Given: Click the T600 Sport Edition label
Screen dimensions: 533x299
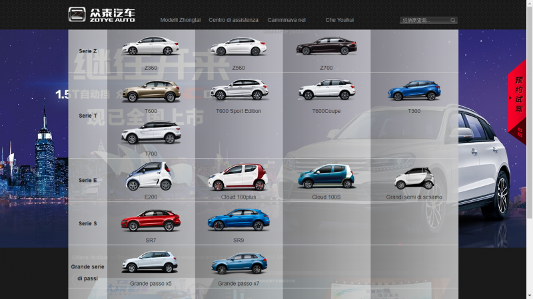Looking at the screenshot, I should (239, 111).
